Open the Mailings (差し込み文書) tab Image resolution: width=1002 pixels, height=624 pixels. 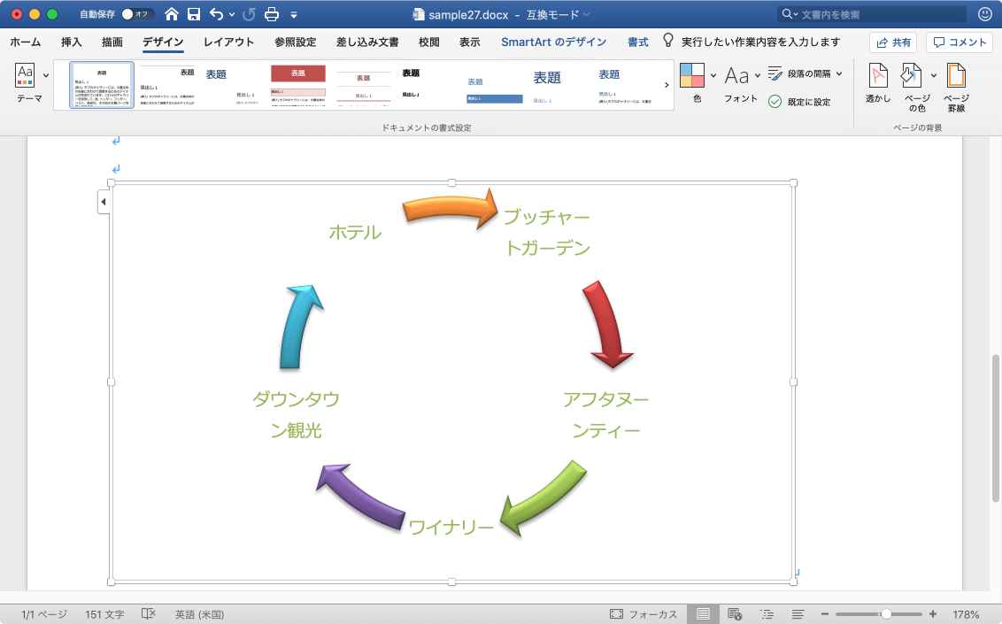tap(367, 42)
